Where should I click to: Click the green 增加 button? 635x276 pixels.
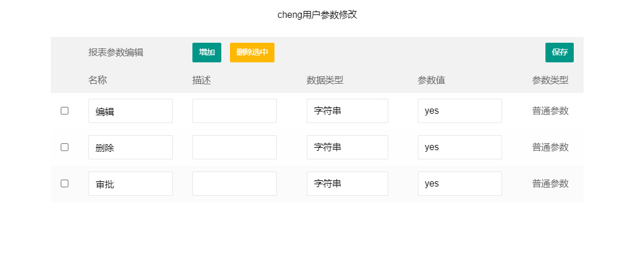[206, 53]
